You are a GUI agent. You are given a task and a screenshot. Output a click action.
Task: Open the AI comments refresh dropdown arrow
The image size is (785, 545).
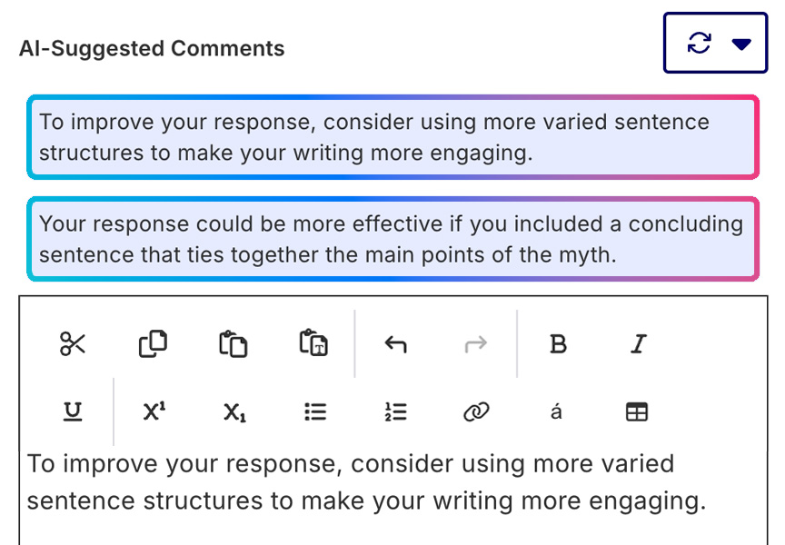coord(741,44)
